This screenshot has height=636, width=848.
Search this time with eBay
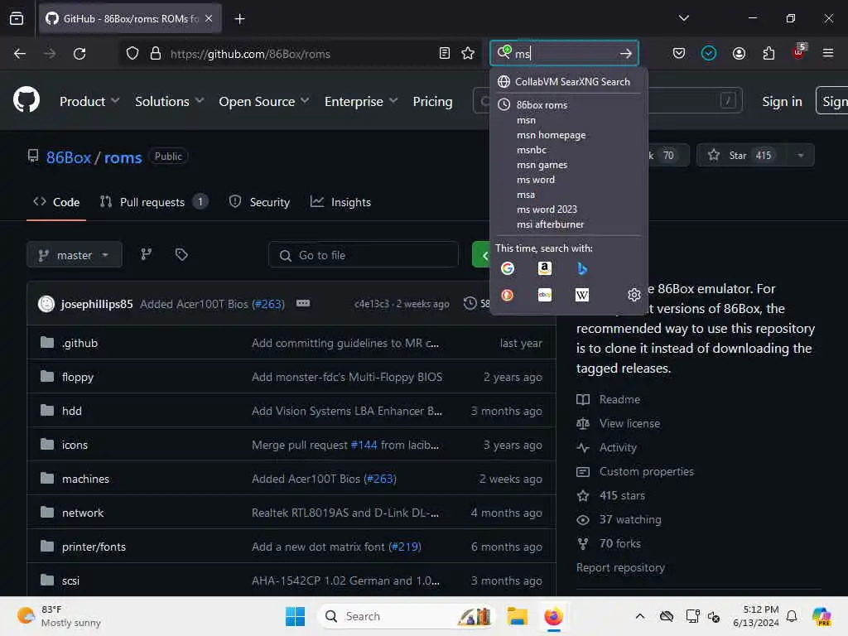tap(545, 295)
